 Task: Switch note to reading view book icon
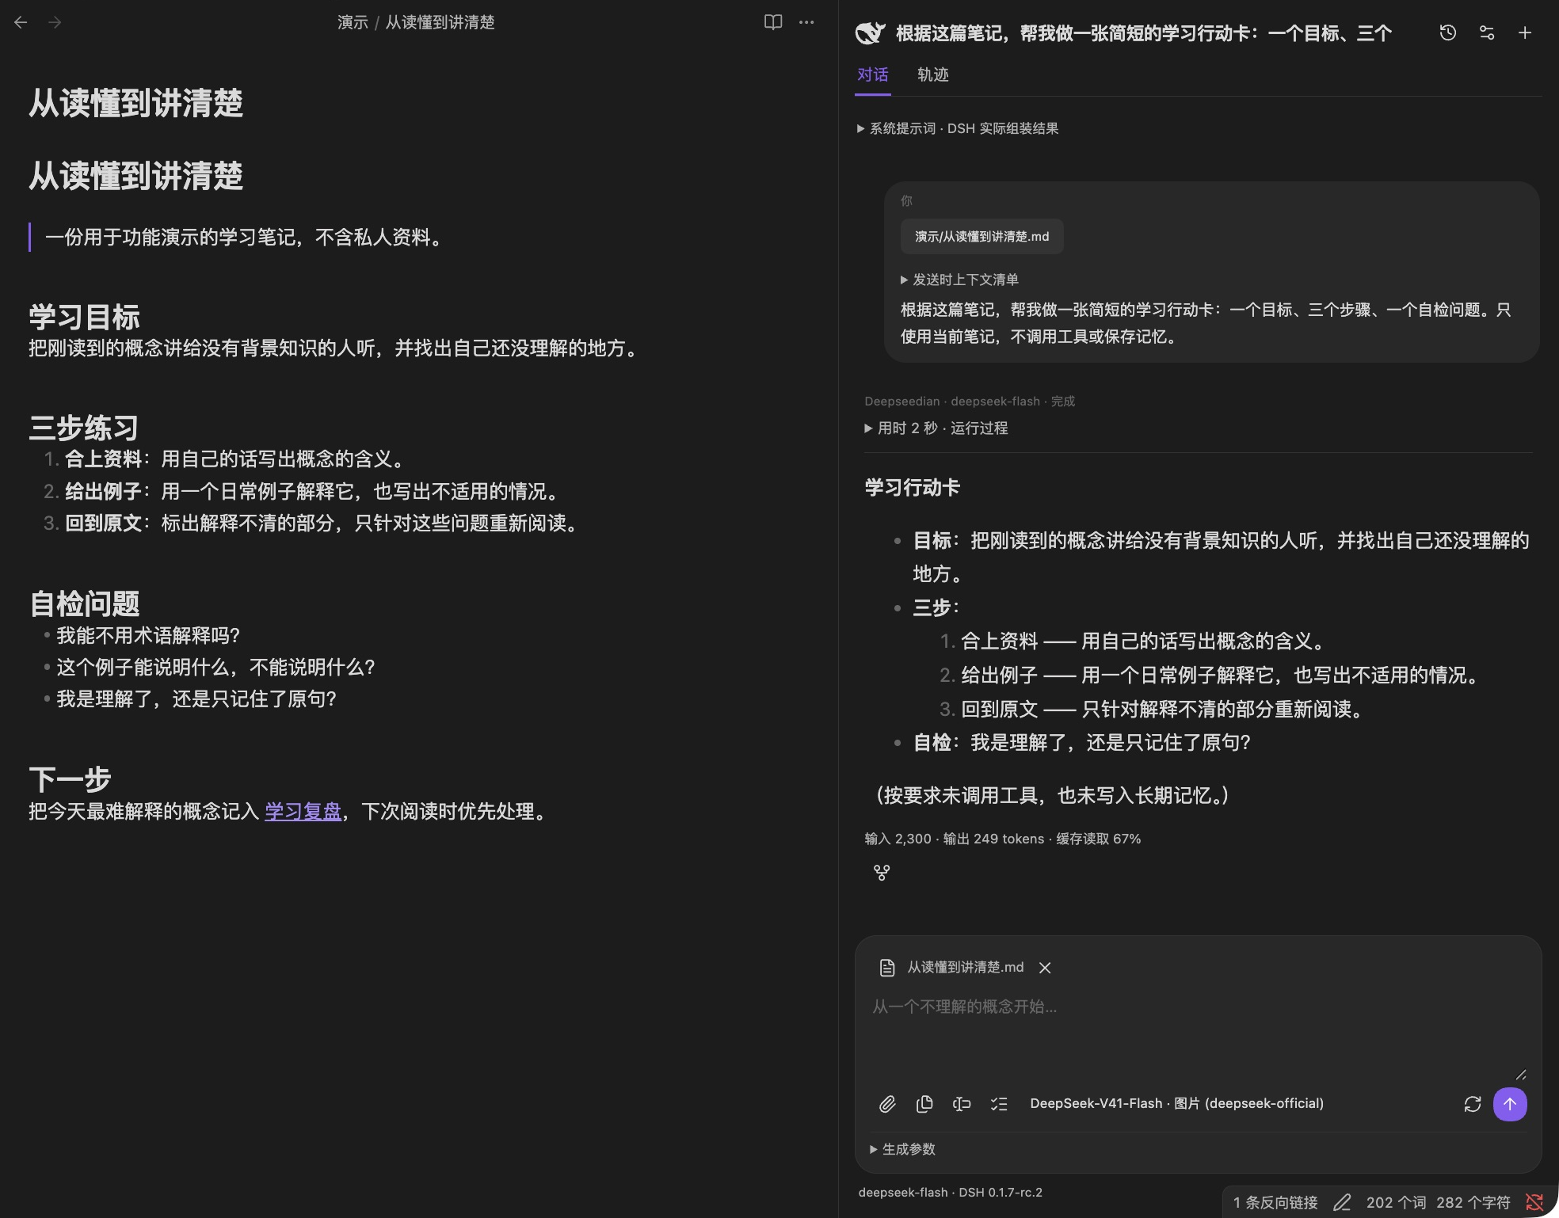coord(773,22)
